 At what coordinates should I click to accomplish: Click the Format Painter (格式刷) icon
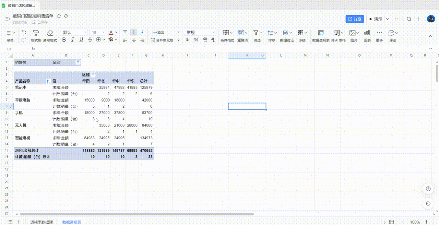click(36, 33)
